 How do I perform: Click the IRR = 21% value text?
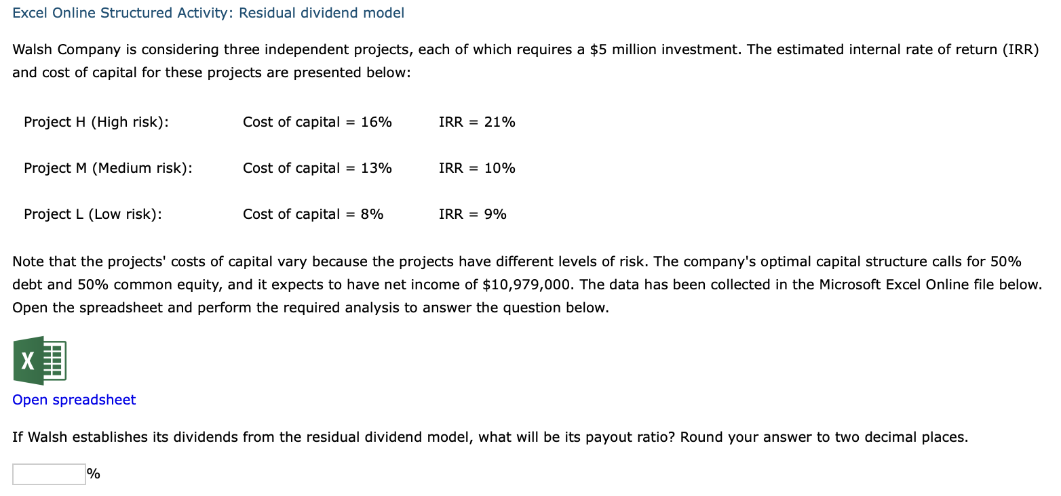[477, 122]
